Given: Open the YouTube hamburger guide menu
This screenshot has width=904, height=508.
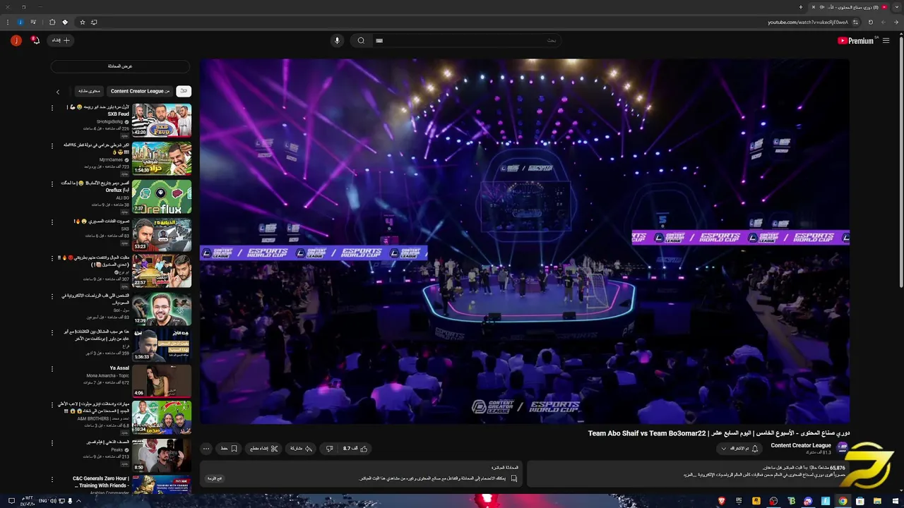Looking at the screenshot, I should click(886, 41).
